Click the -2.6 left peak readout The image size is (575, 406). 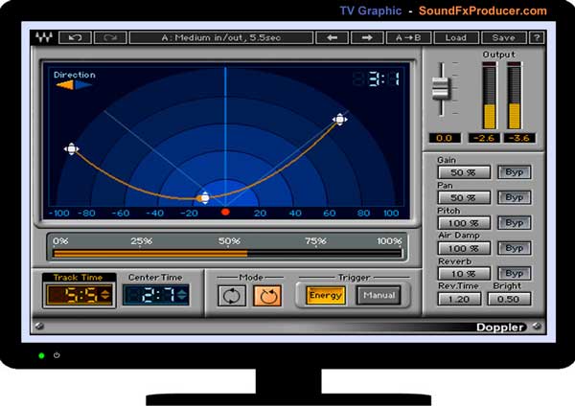tap(484, 138)
